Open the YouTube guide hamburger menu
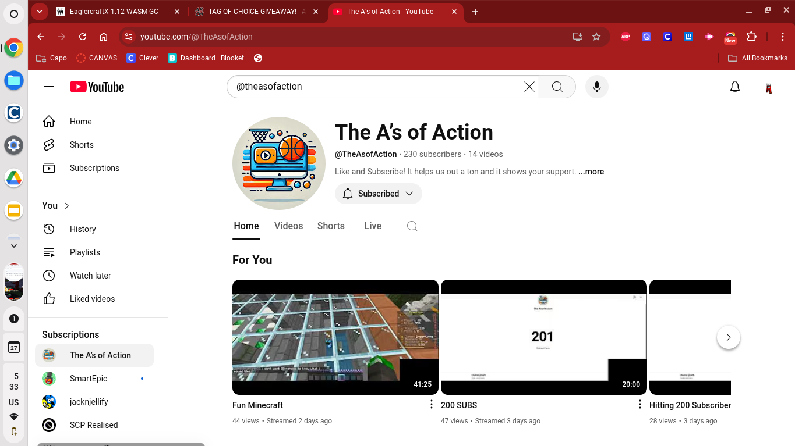 [49, 87]
